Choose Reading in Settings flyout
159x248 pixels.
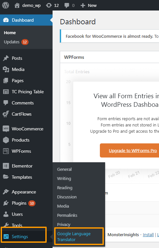click(x=65, y=188)
